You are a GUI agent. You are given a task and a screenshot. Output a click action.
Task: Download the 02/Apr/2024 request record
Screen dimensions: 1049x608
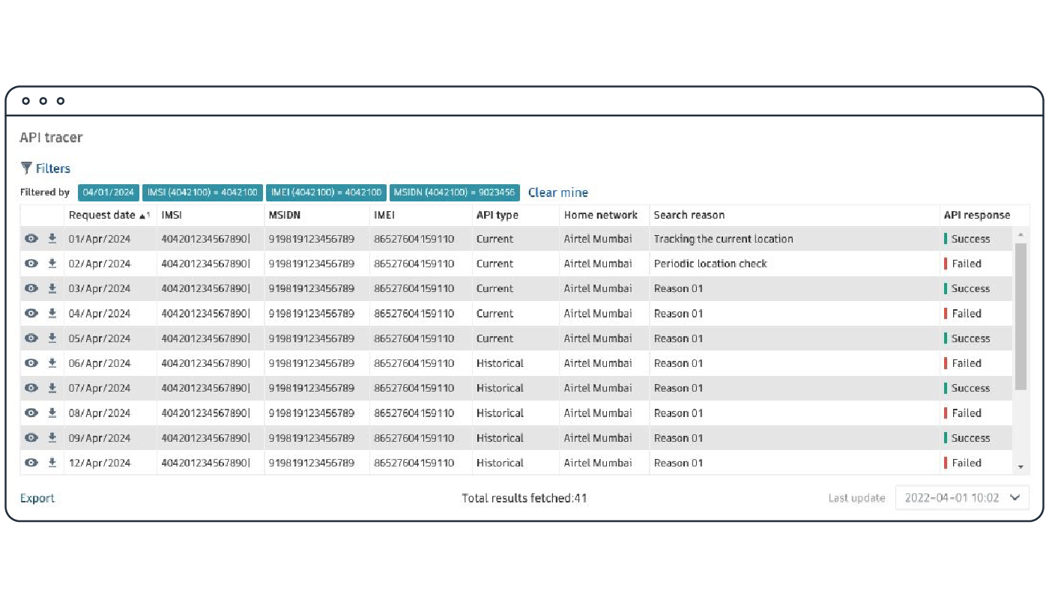pyautogui.click(x=52, y=264)
